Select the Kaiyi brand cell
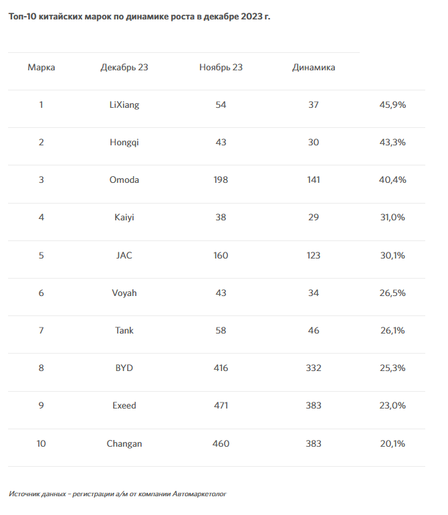The image size is (448, 515). (x=124, y=218)
